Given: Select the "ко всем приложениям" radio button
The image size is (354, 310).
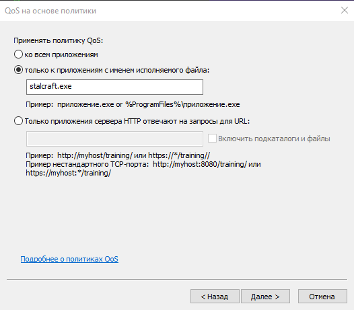Looking at the screenshot, I should point(18,54).
